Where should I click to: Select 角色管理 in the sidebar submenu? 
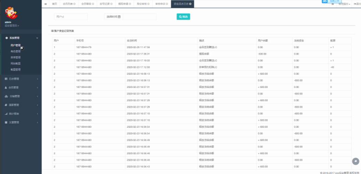pos(15,51)
